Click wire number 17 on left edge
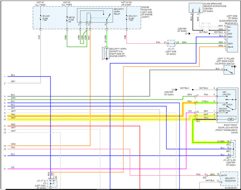 5,169
